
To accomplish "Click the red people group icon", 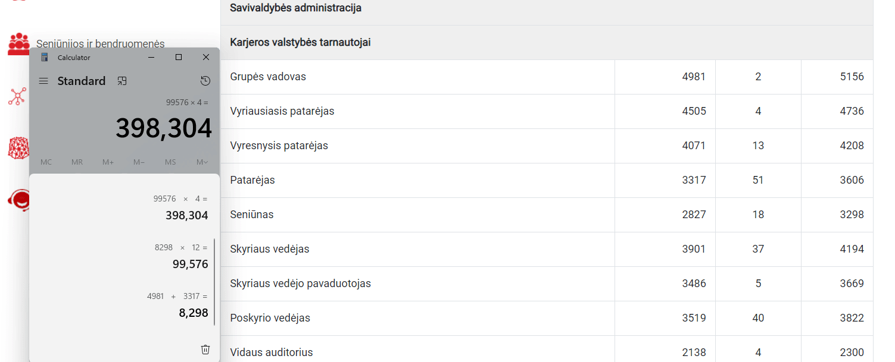I will pos(18,44).
